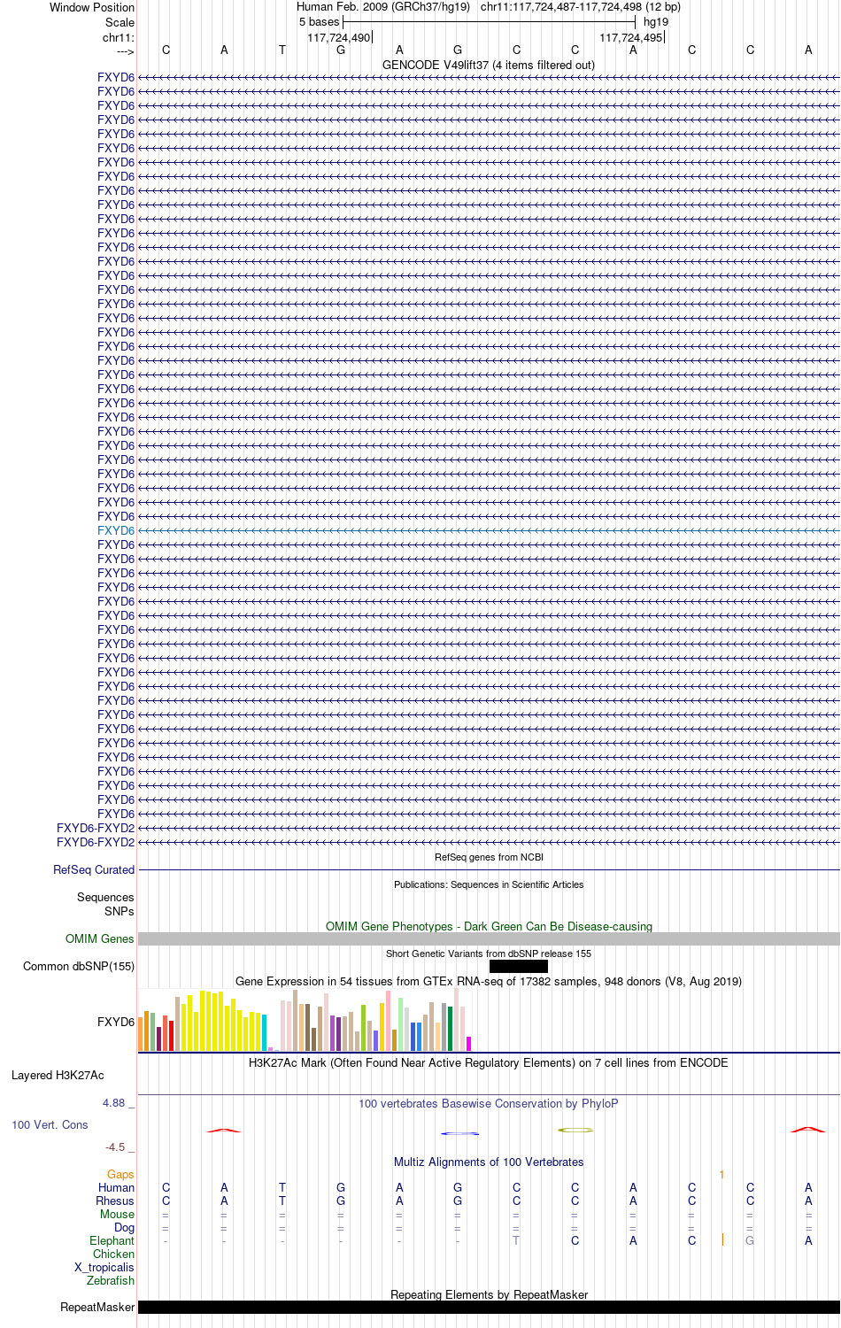Click the 4.88 PhyloP upper scale value

(113, 1102)
